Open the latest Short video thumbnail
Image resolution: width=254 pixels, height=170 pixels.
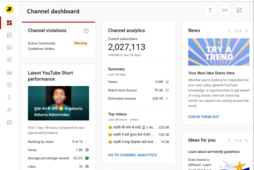coord(58,103)
